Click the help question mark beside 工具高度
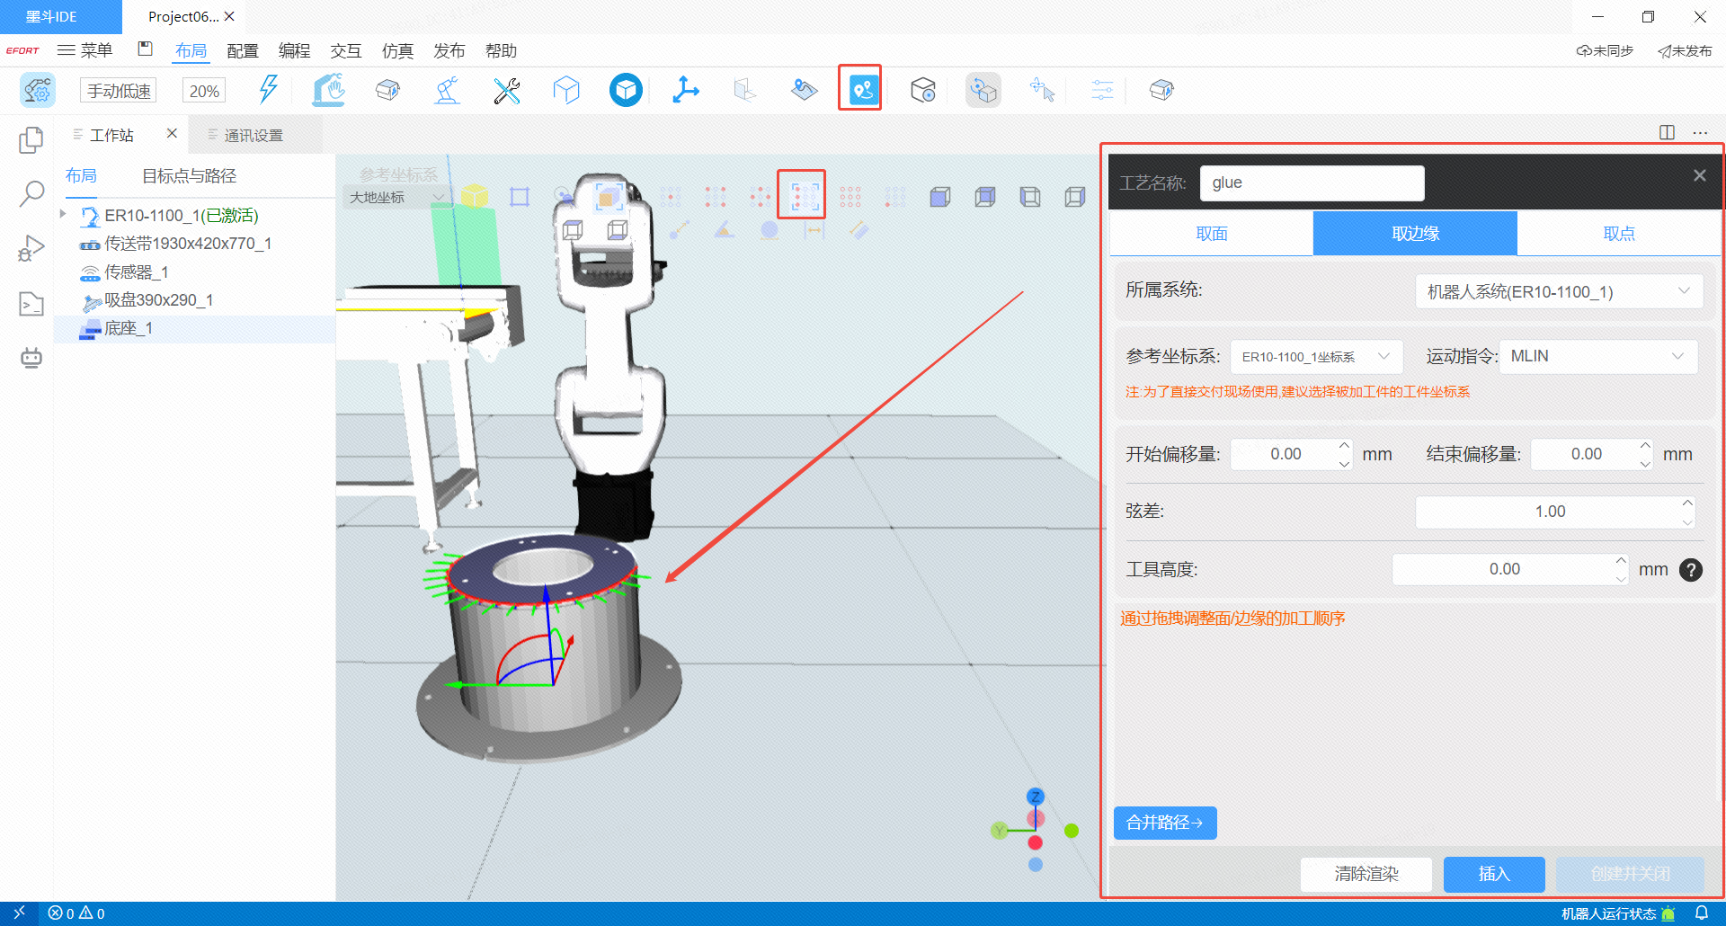This screenshot has width=1726, height=926. pos(1690,570)
